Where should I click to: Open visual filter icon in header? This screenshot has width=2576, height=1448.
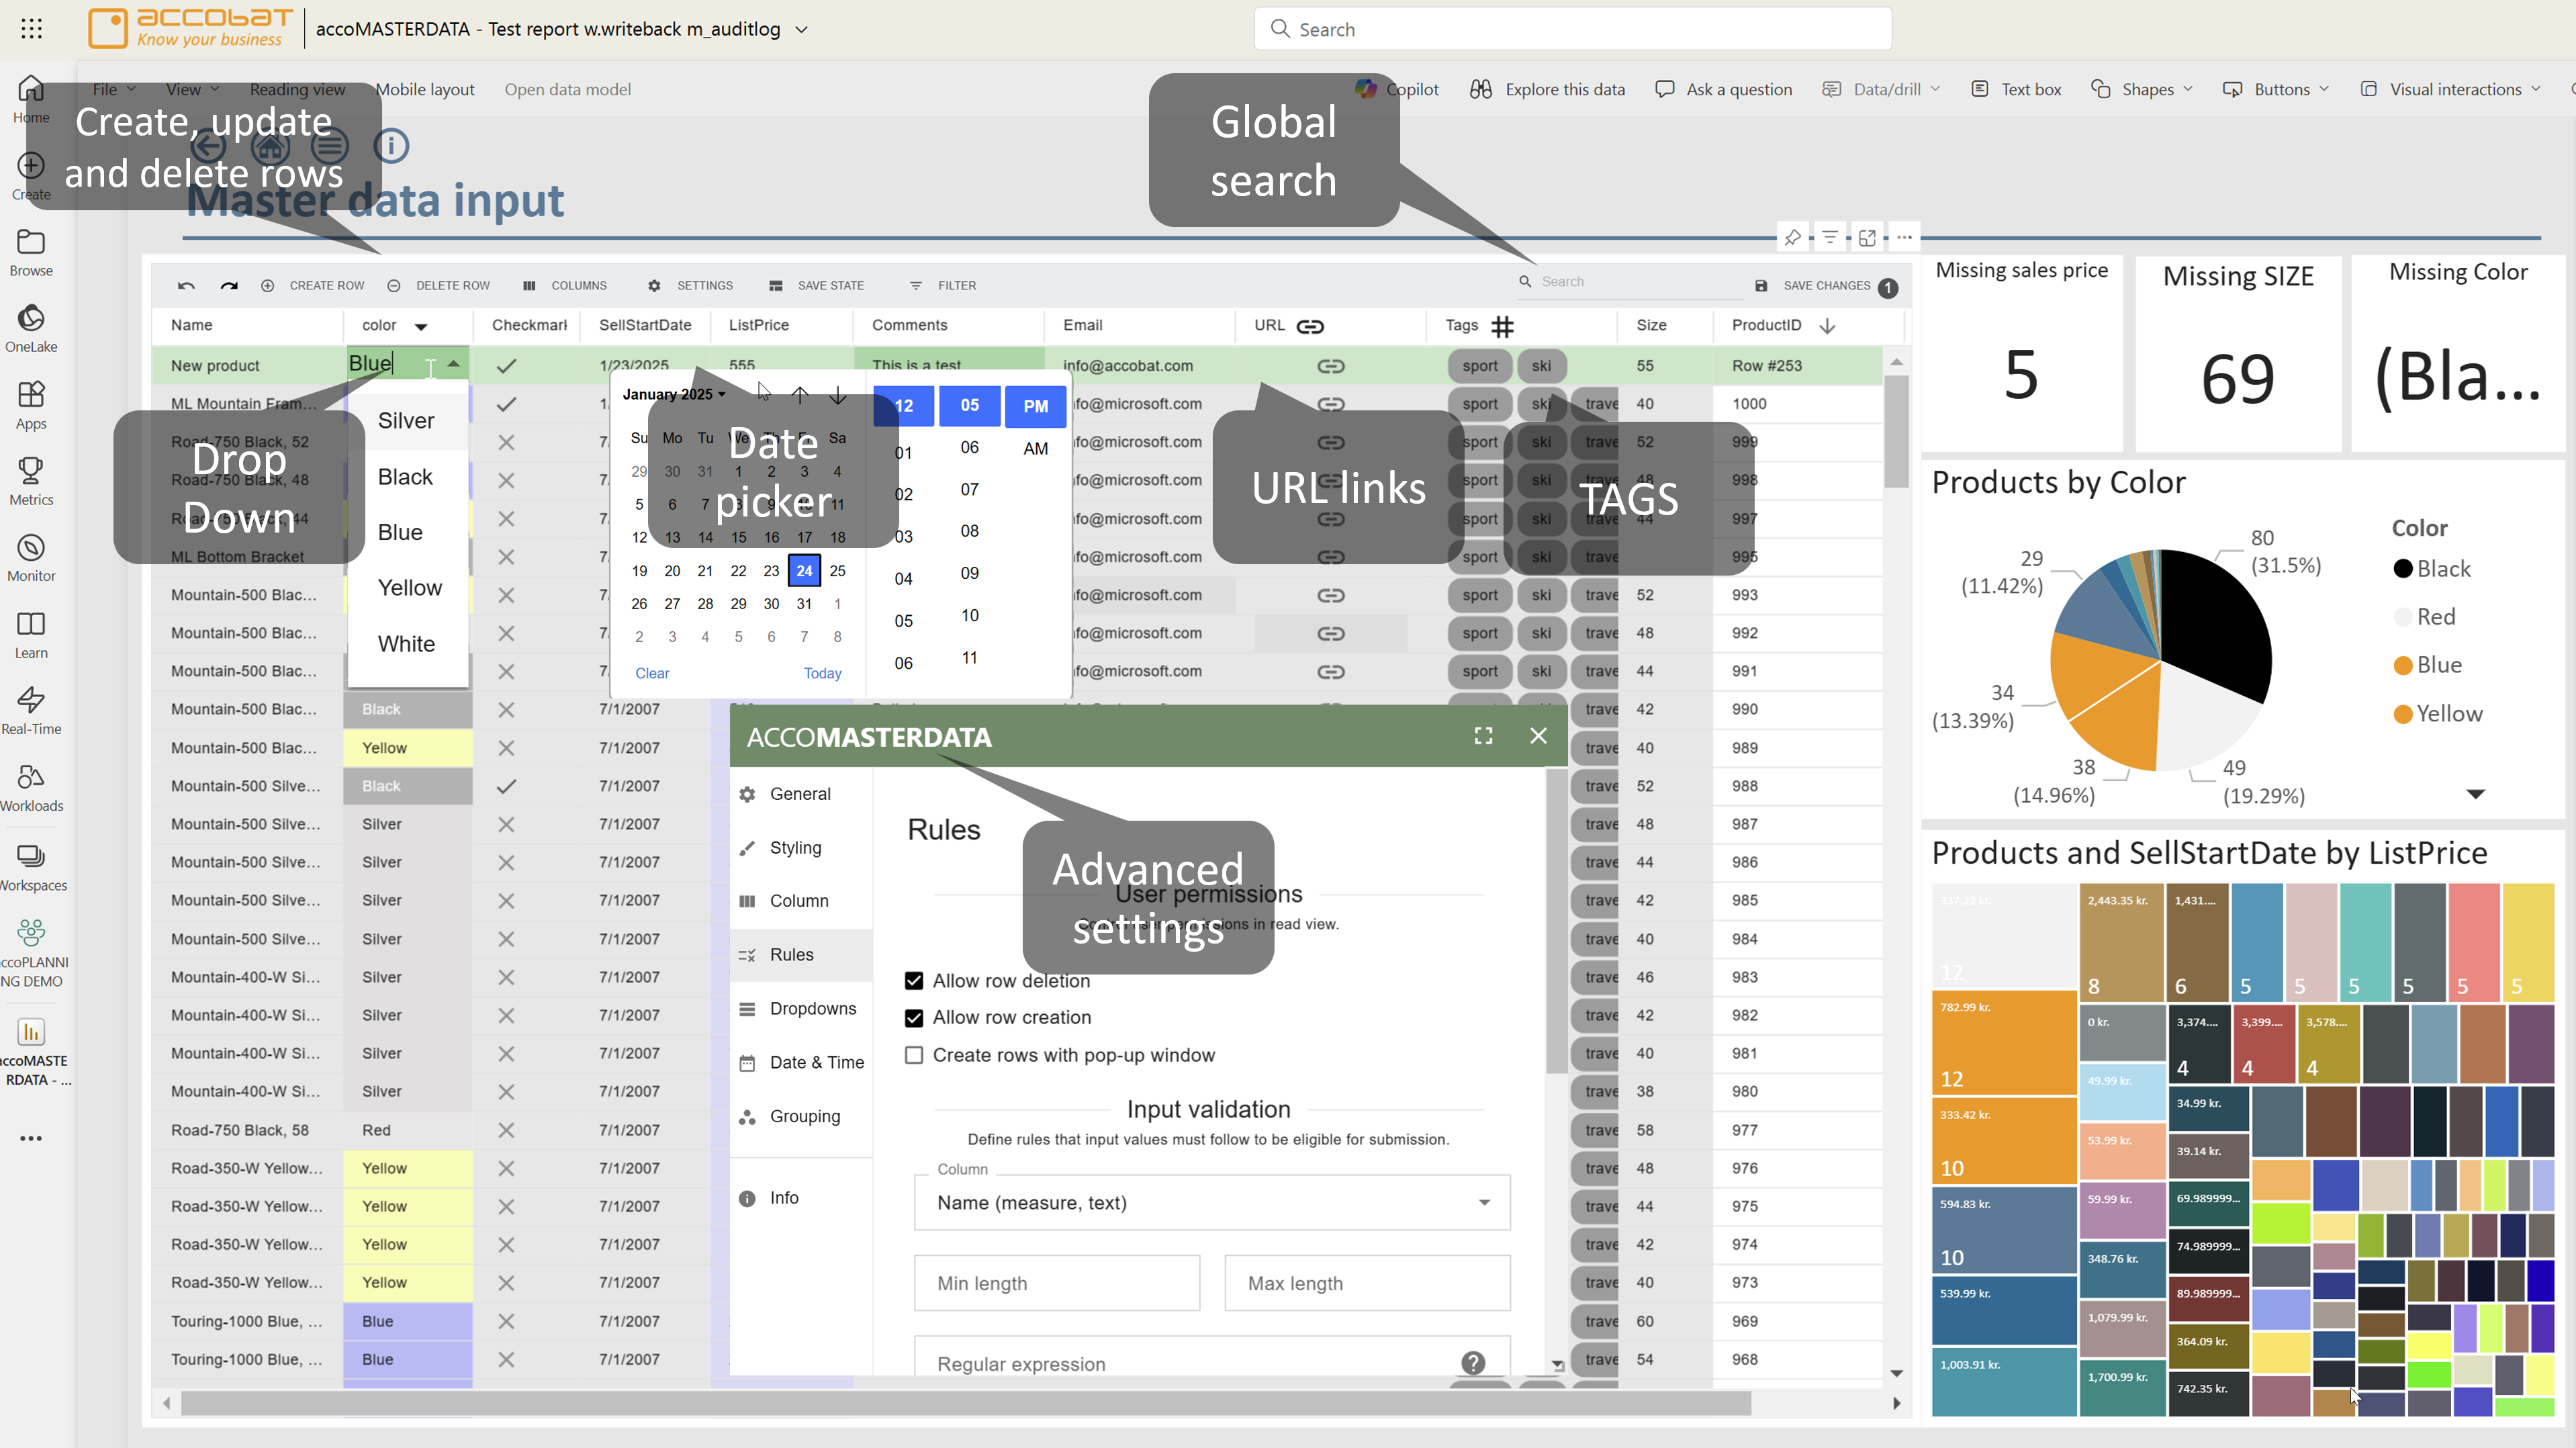[1829, 238]
